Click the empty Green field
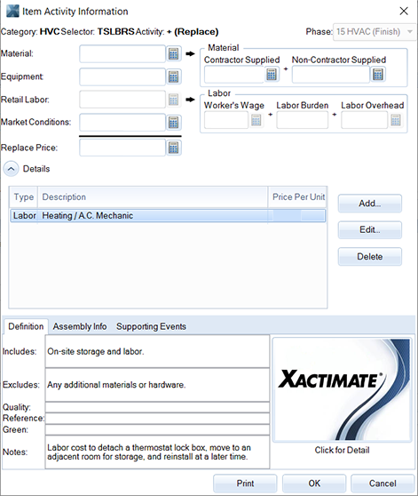Image resolution: width=418 pixels, height=496 pixels. tap(157, 429)
